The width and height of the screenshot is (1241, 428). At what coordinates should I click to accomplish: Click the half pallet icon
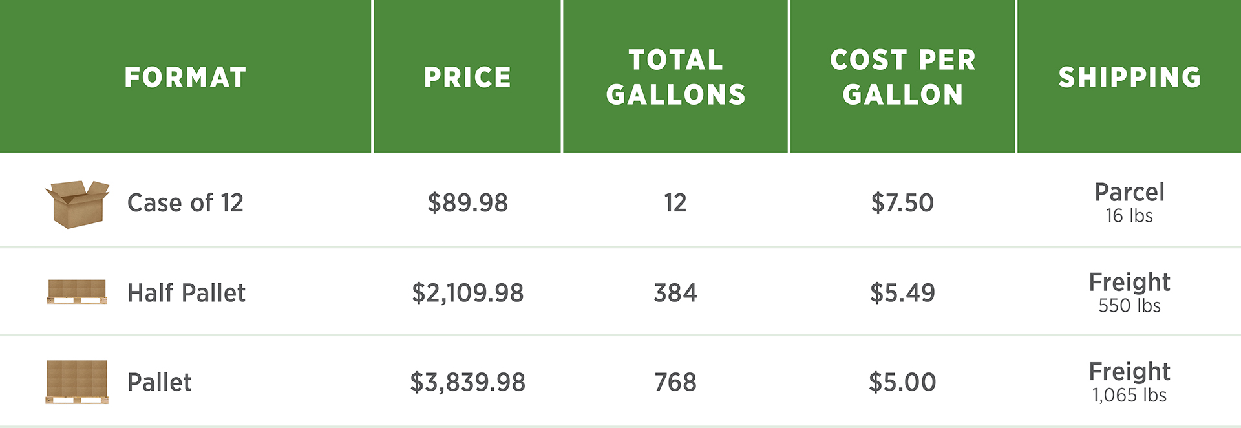pos(77,292)
